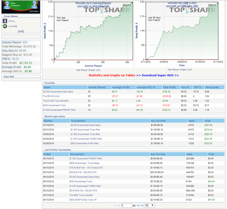This screenshot has height=209, width=227.
Task: Click the omen_ screen name avatar icon
Action: pos(5,21)
